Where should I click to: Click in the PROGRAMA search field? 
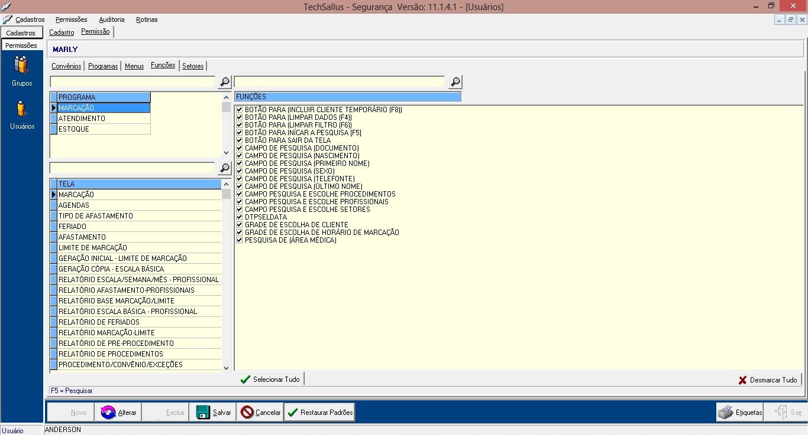tap(132, 82)
